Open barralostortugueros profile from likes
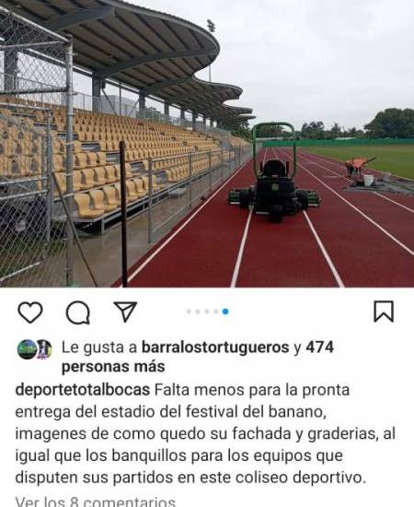414x507 pixels. pos(215,348)
